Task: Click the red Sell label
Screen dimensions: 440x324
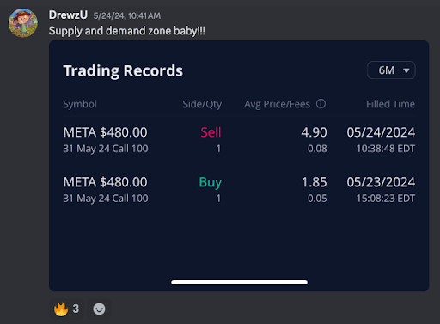Action: click(x=211, y=132)
